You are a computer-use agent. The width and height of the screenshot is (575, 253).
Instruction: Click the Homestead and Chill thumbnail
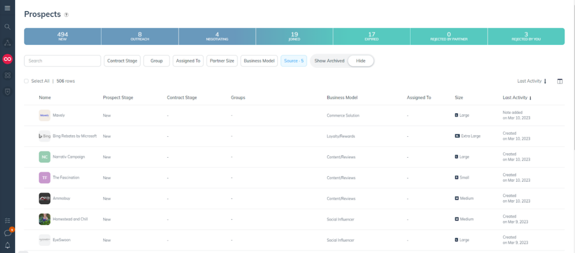click(x=44, y=219)
